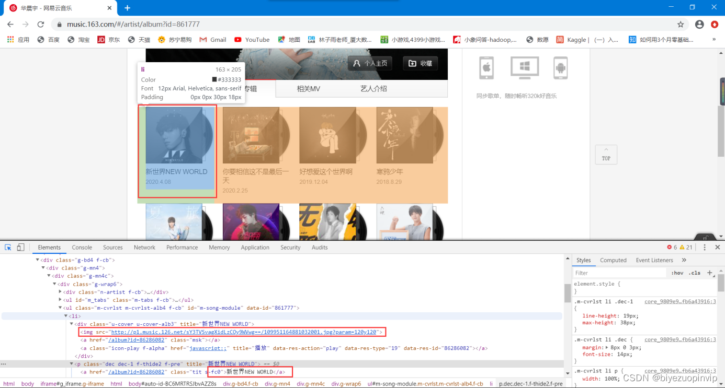The height and width of the screenshot is (388, 725).
Task: Switch to the Network tab
Action: coord(144,248)
